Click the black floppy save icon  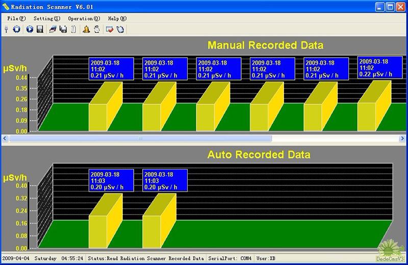click(39, 29)
